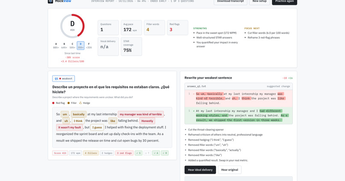This screenshot has width=345, height=181.
Task: Click the 4 fillers chip
Action: (x=91, y=153)
